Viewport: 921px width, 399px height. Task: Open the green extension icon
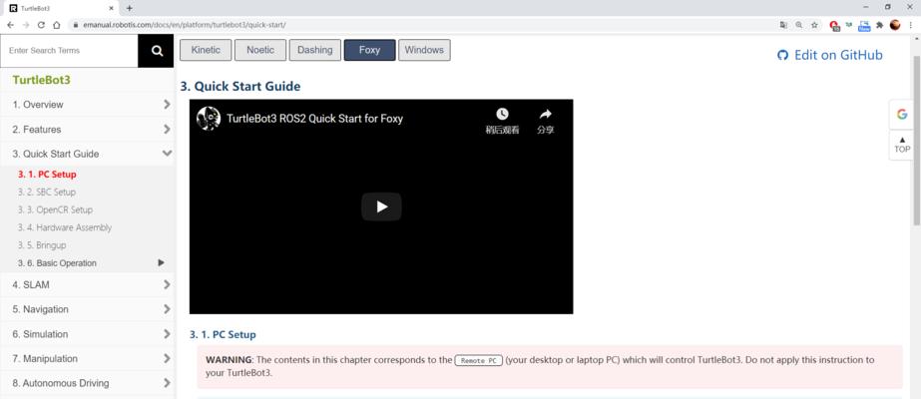[x=849, y=25]
